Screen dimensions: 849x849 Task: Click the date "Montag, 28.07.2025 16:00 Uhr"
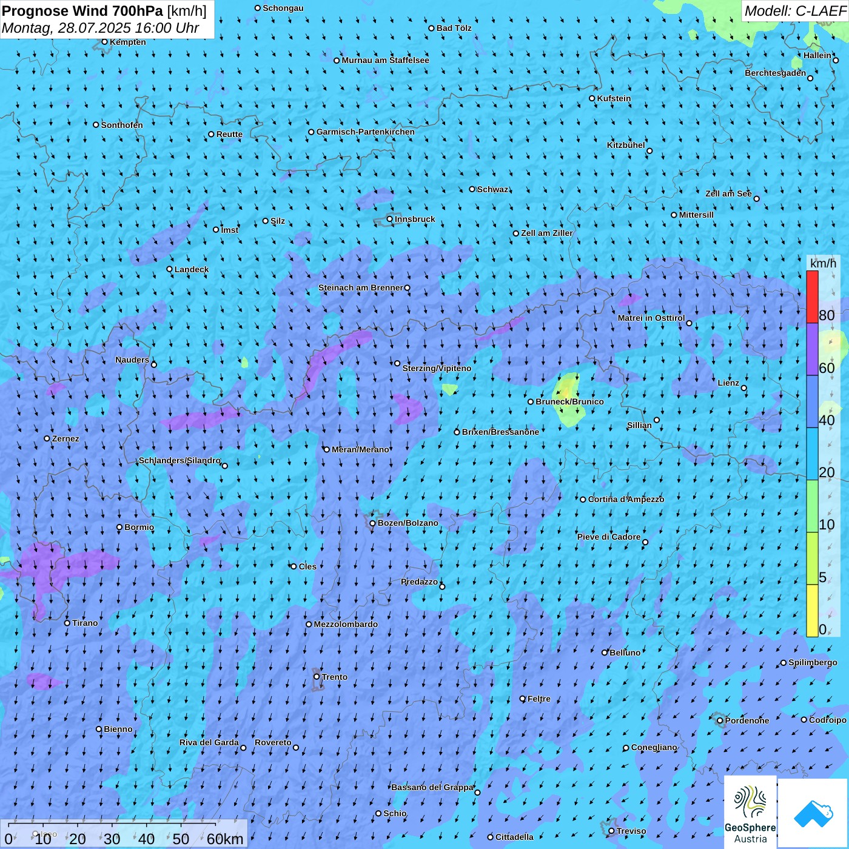tap(101, 28)
